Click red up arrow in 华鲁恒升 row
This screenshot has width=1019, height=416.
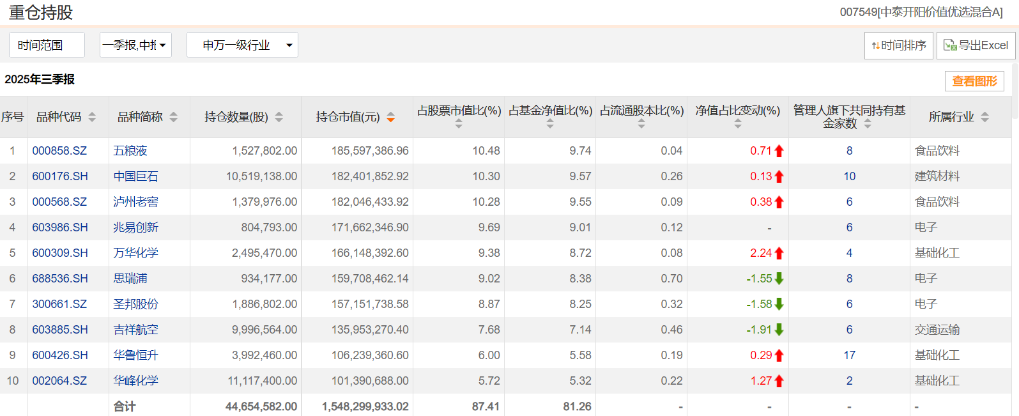tap(779, 355)
